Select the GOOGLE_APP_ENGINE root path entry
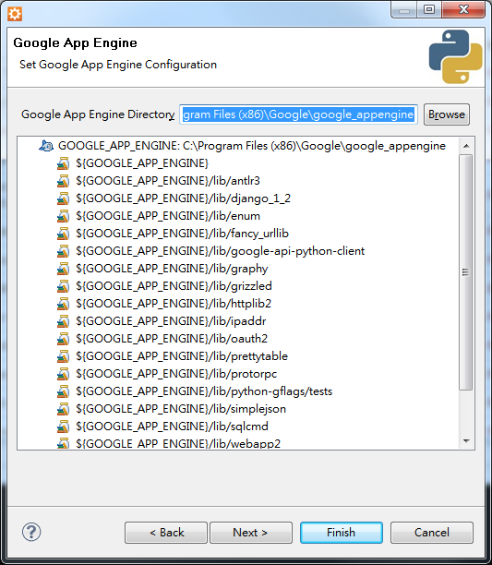The width and height of the screenshot is (492, 565). click(252, 146)
